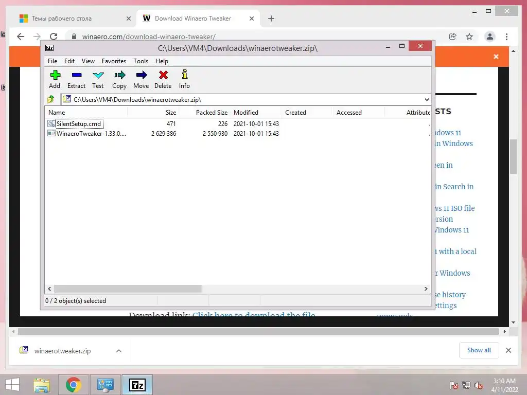Open winaerotweaker.zip from downloads bar
Screen dimensions: 527x395
click(x=62, y=351)
